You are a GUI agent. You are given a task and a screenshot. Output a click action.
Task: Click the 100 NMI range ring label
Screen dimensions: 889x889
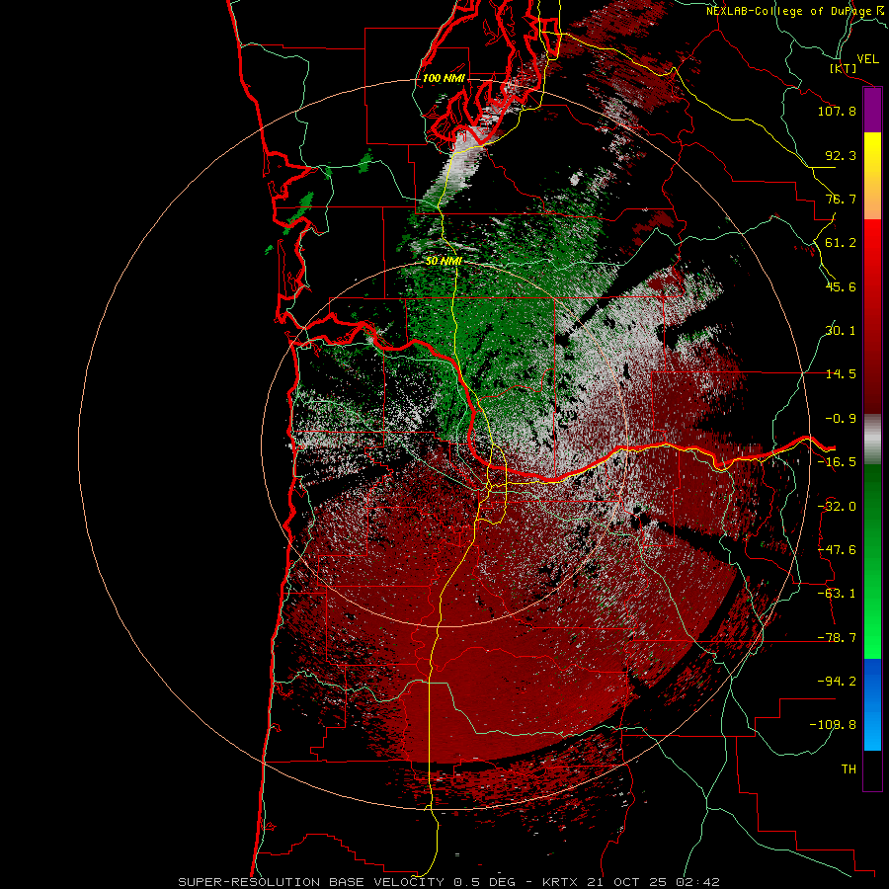[444, 78]
